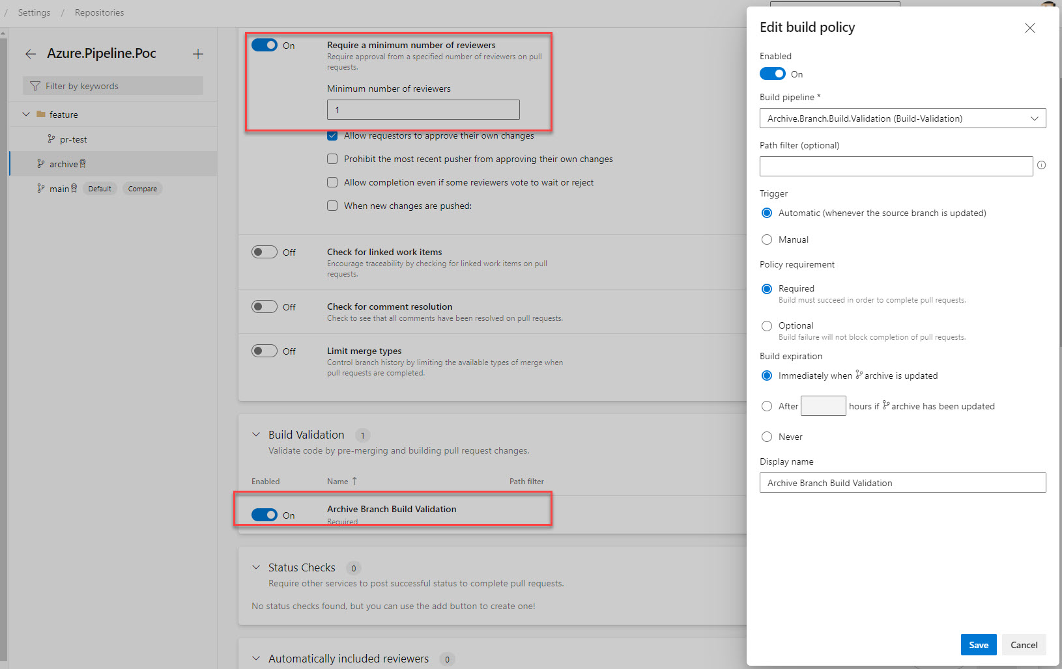The width and height of the screenshot is (1062, 669).
Task: Click the Display name input field
Action: pyautogui.click(x=902, y=482)
